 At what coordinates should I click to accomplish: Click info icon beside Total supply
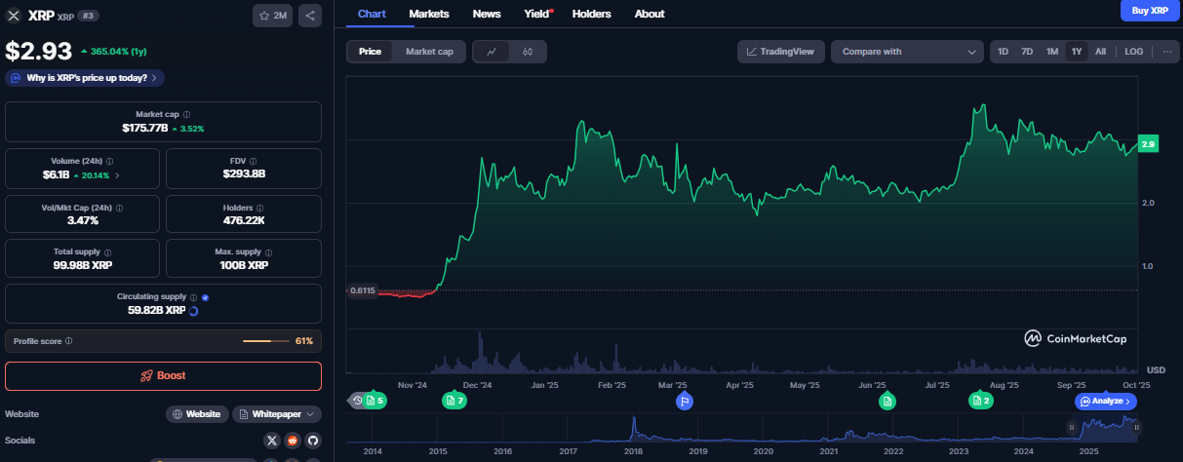107,251
